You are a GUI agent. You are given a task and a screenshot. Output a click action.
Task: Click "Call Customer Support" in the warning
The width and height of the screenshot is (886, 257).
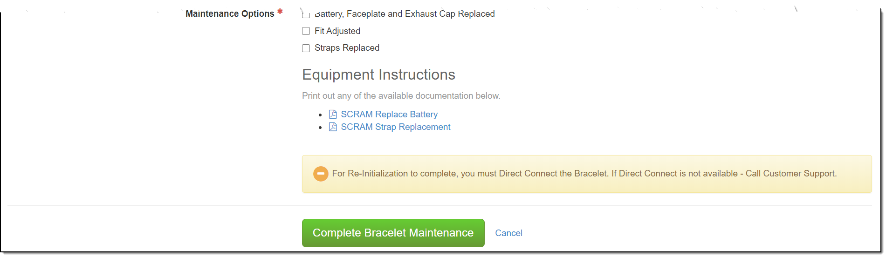click(x=790, y=174)
